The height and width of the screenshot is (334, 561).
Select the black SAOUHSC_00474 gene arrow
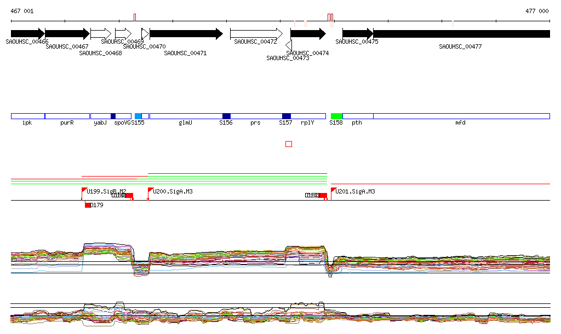pos(308,34)
